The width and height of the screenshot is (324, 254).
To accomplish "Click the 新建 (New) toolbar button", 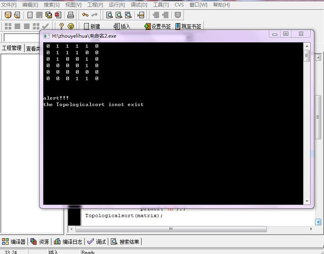I will click(92, 26).
